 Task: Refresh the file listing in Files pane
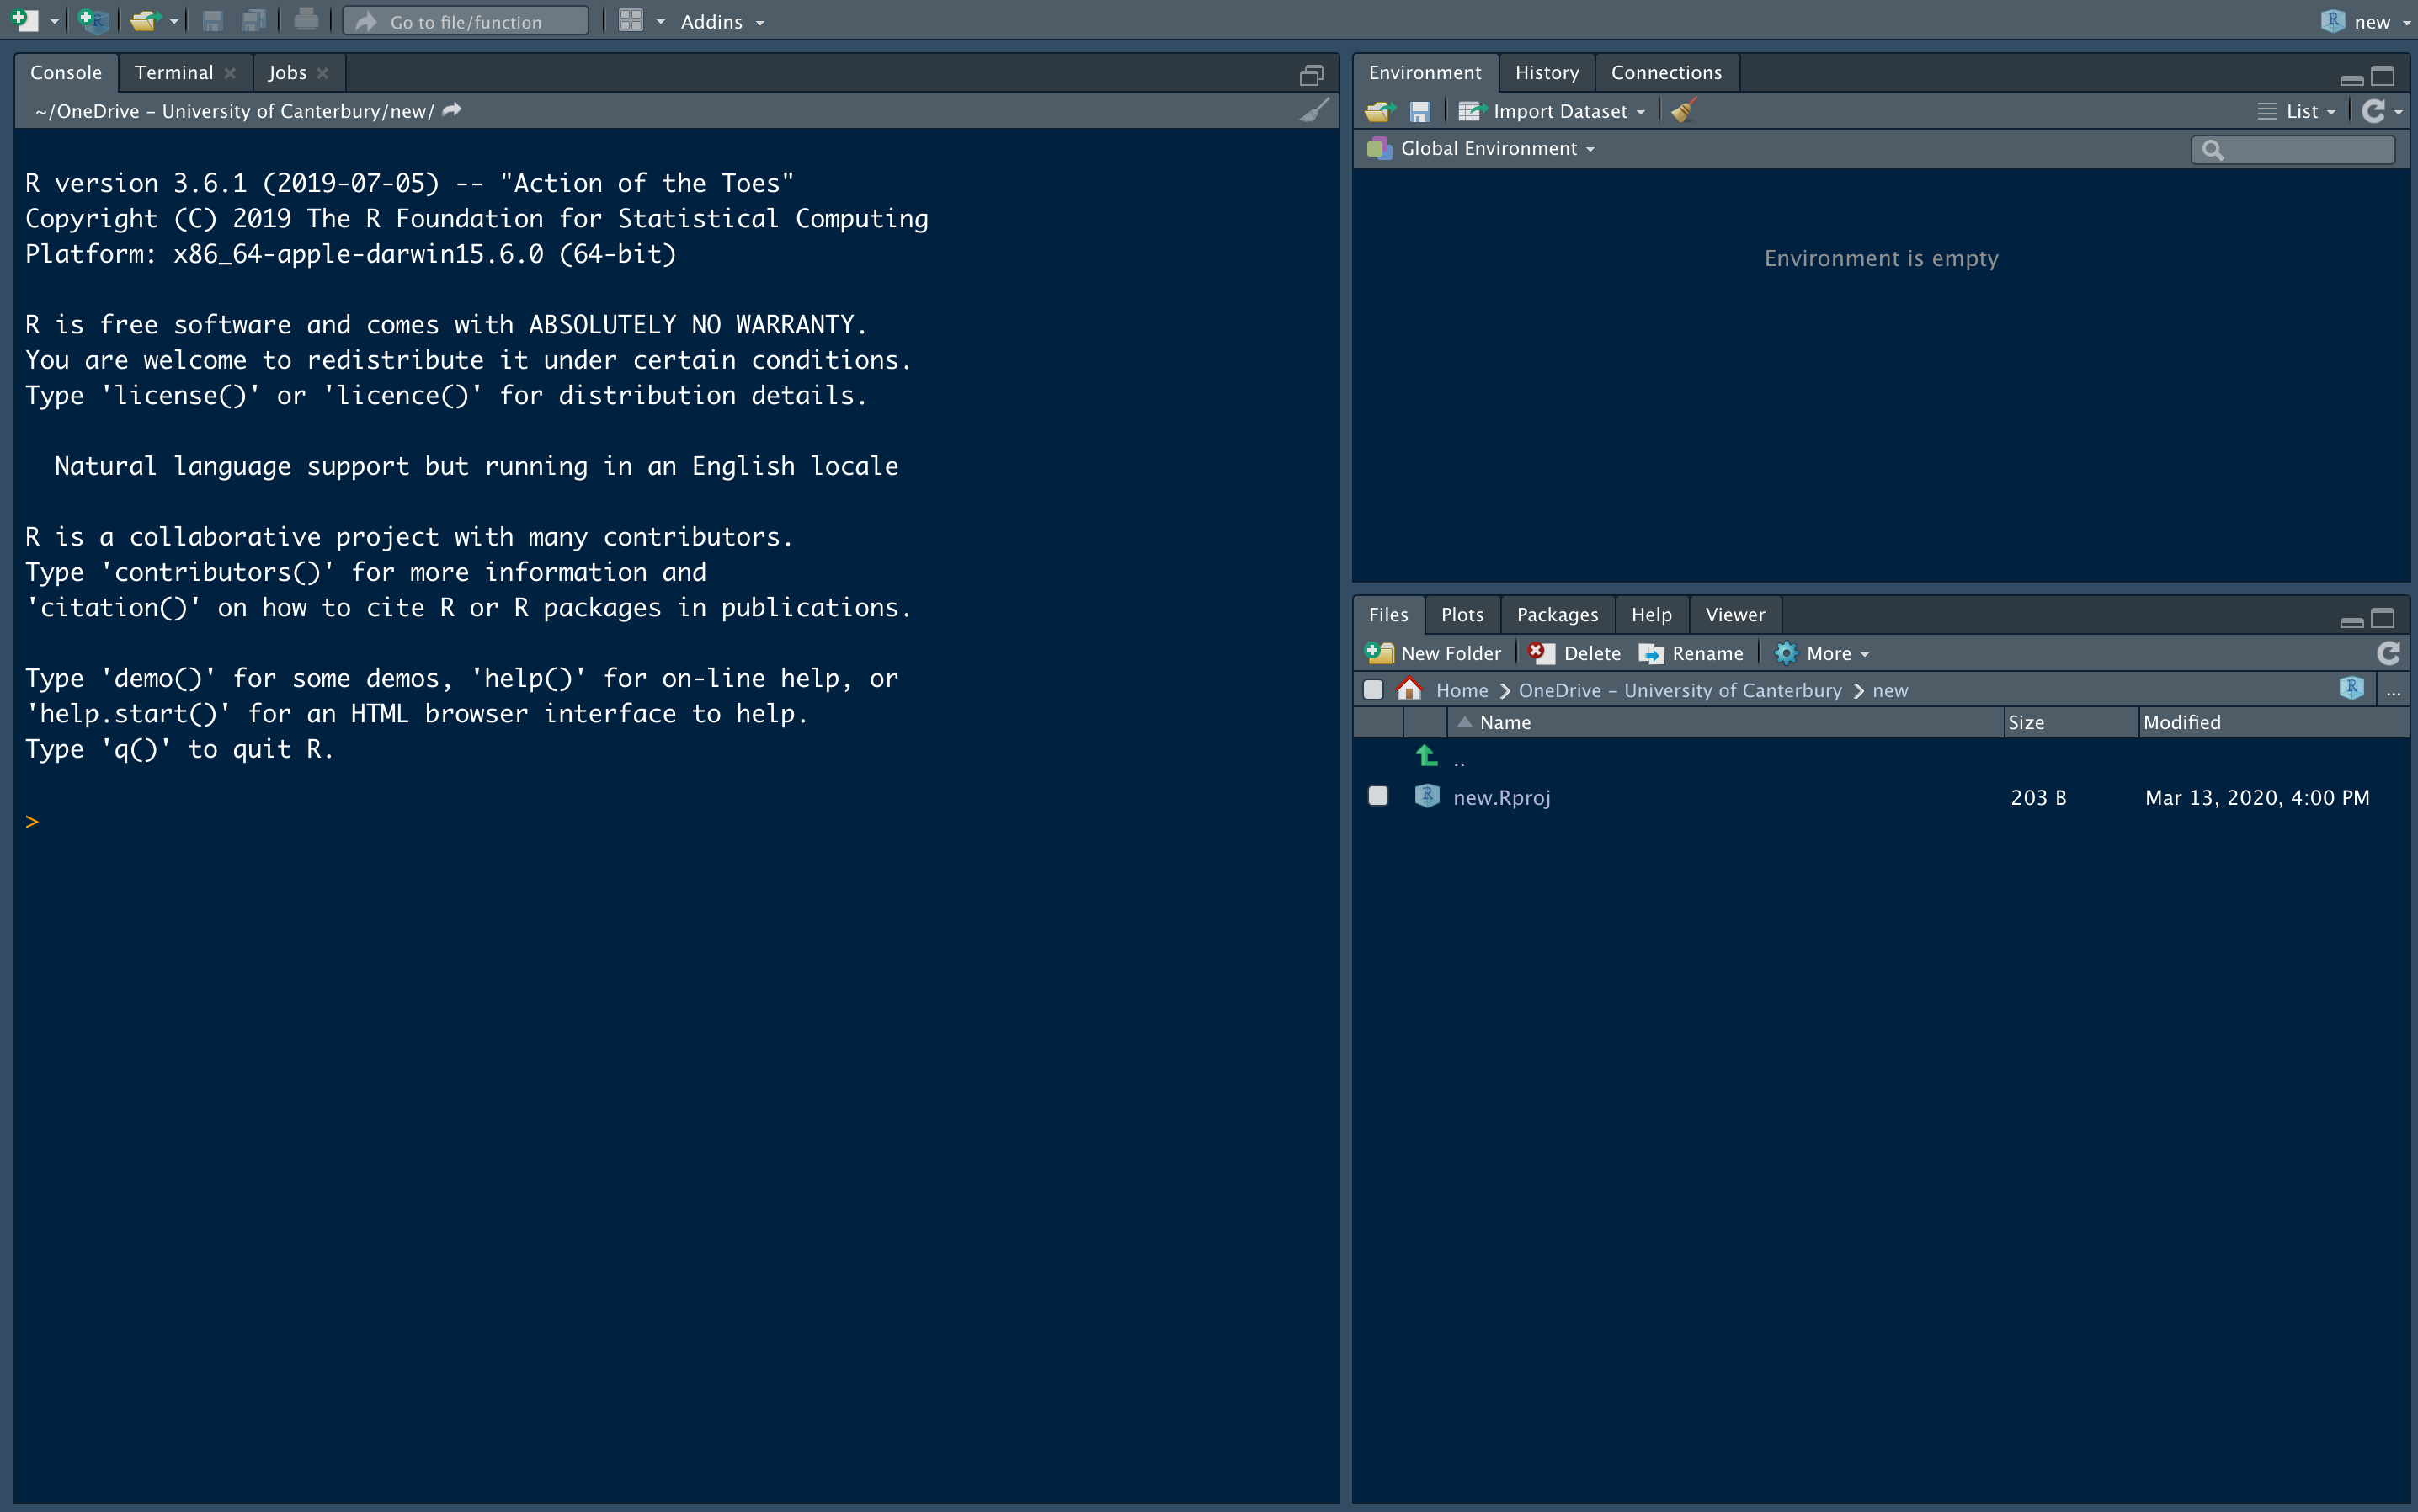pyautogui.click(x=2388, y=653)
